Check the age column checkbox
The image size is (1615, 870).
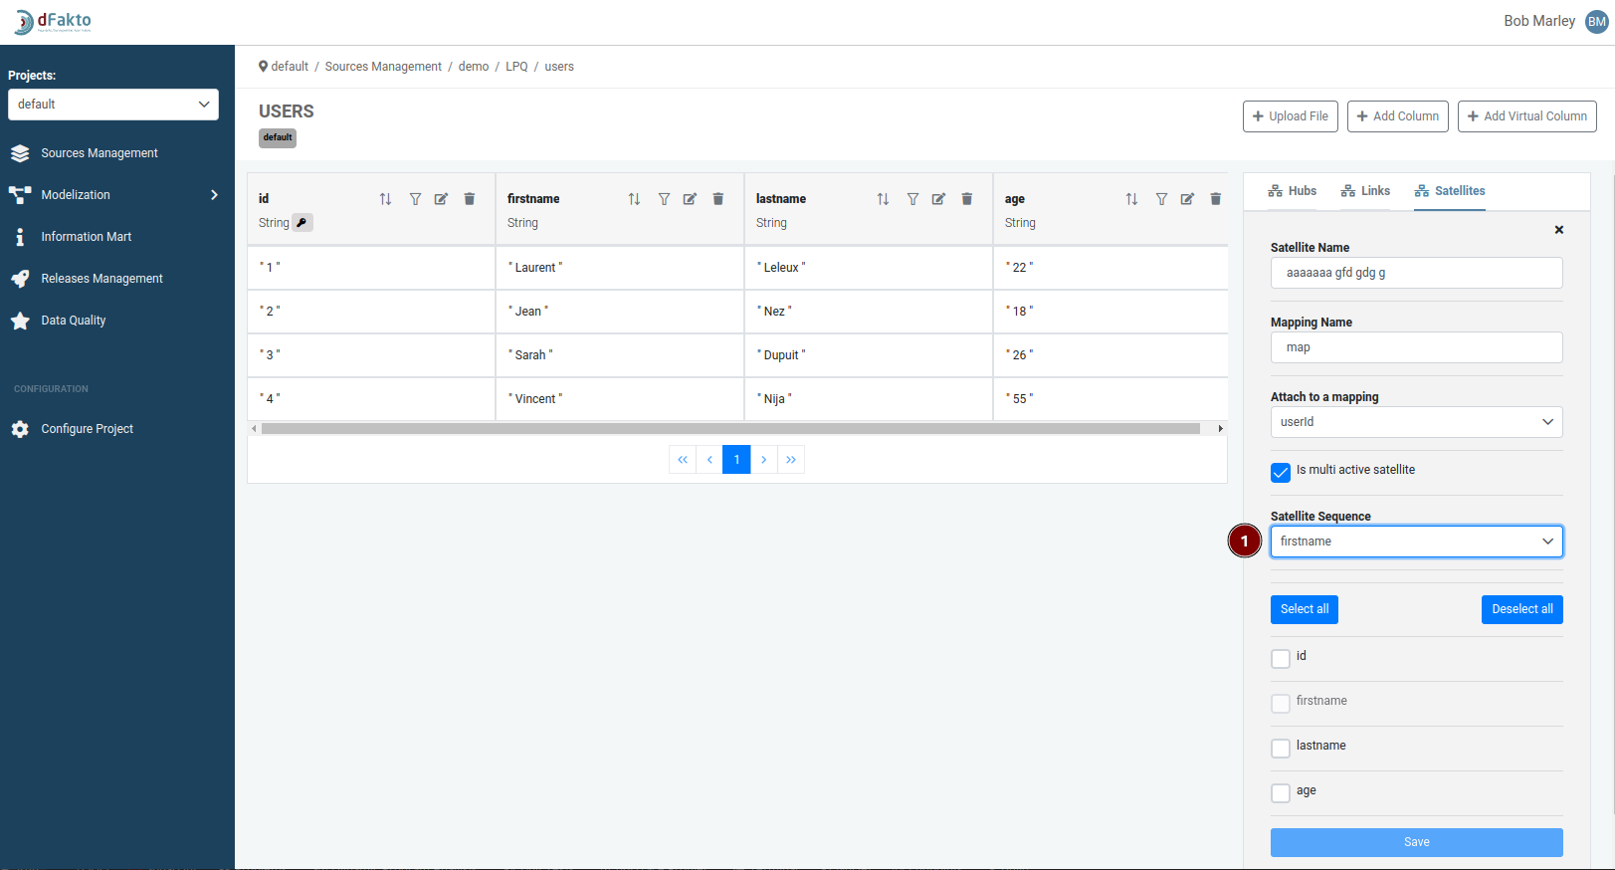click(x=1281, y=793)
